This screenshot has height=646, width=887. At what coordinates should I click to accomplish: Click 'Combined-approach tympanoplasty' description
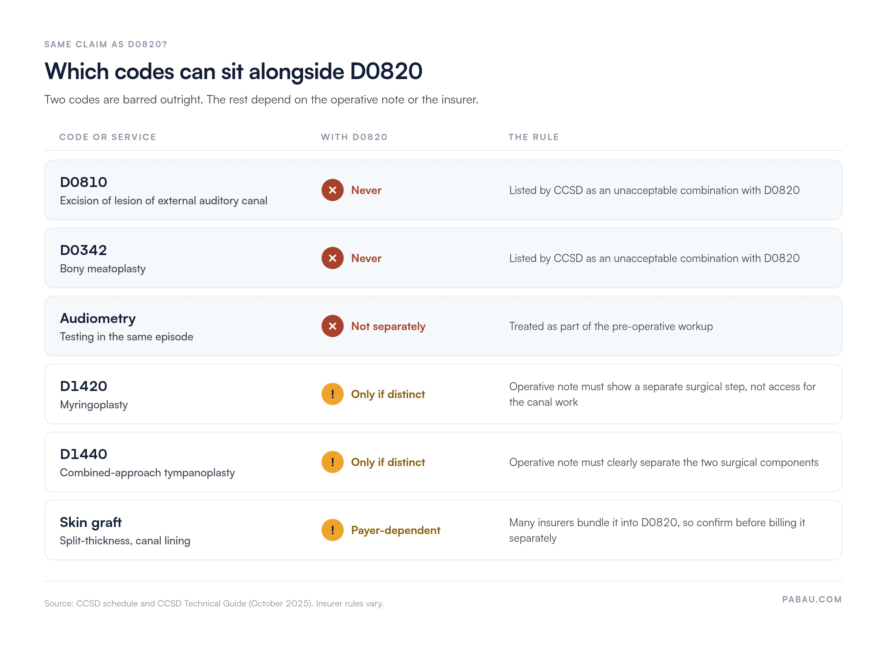147,473
